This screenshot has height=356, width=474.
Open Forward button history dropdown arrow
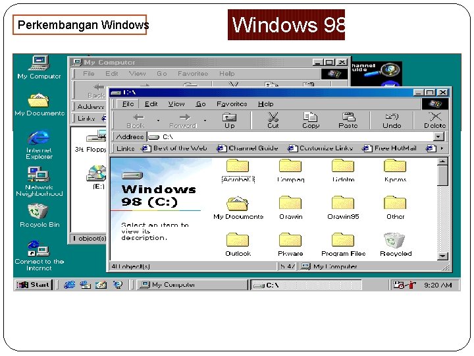point(205,121)
